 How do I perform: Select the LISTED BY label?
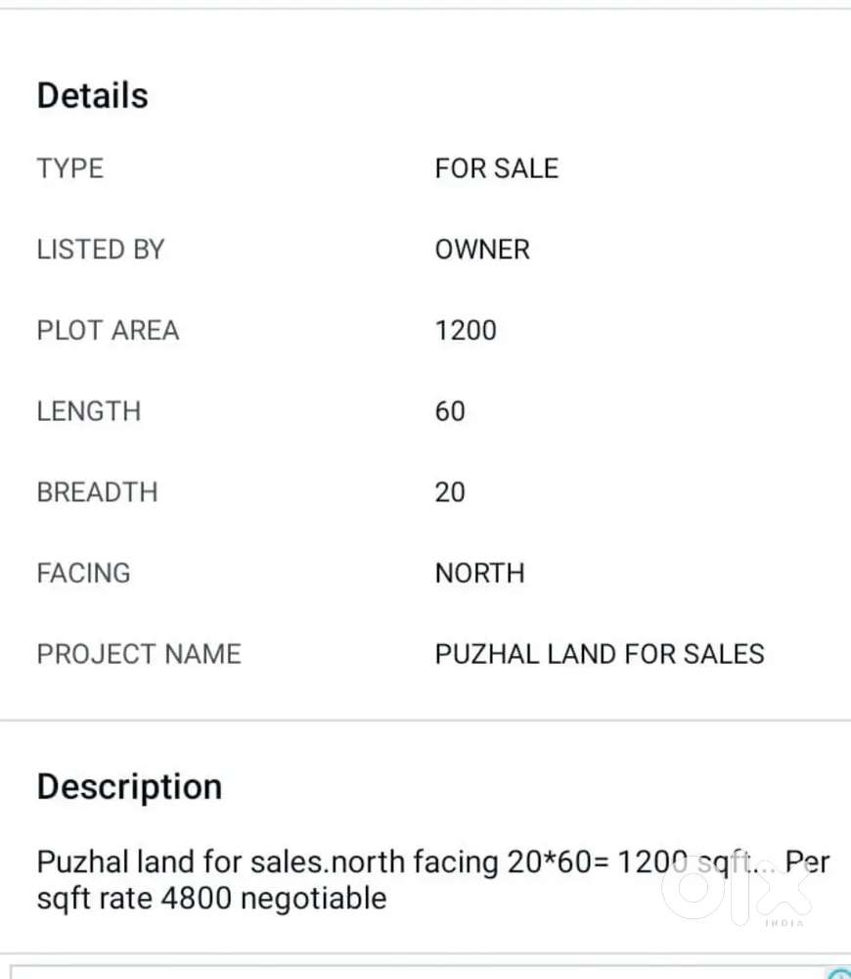pos(101,250)
